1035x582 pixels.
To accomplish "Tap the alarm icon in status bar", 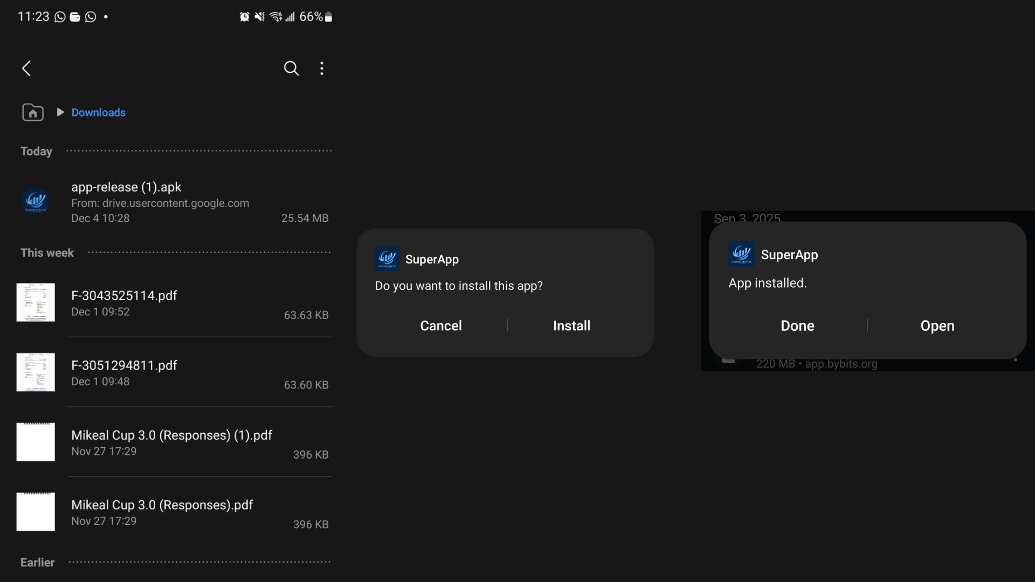I will click(x=244, y=17).
